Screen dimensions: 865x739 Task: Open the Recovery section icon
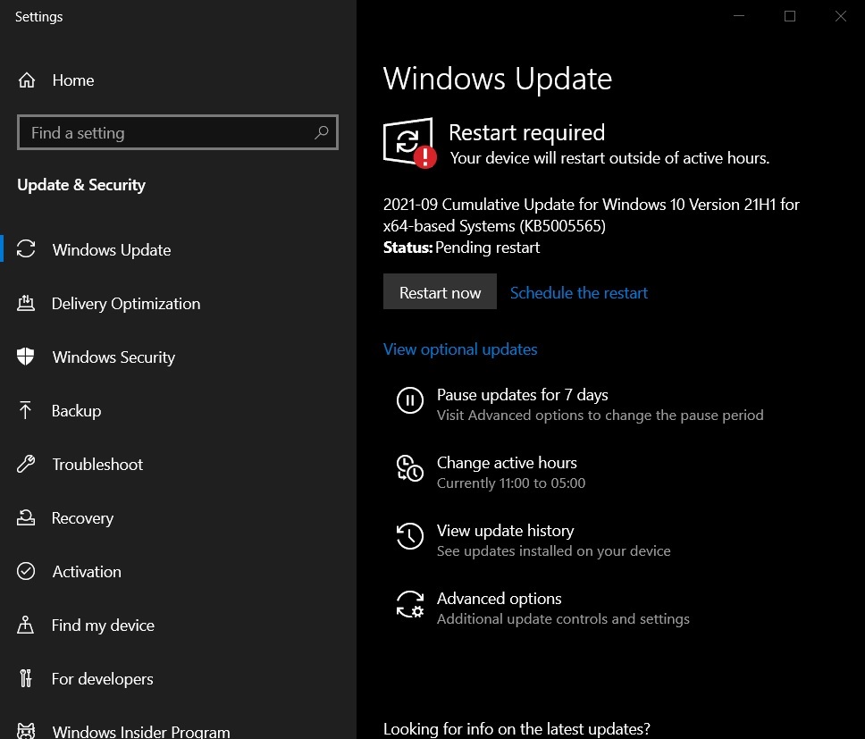[27, 517]
